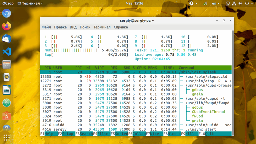Open Ubuntu Software store dock icon

(6, 115)
